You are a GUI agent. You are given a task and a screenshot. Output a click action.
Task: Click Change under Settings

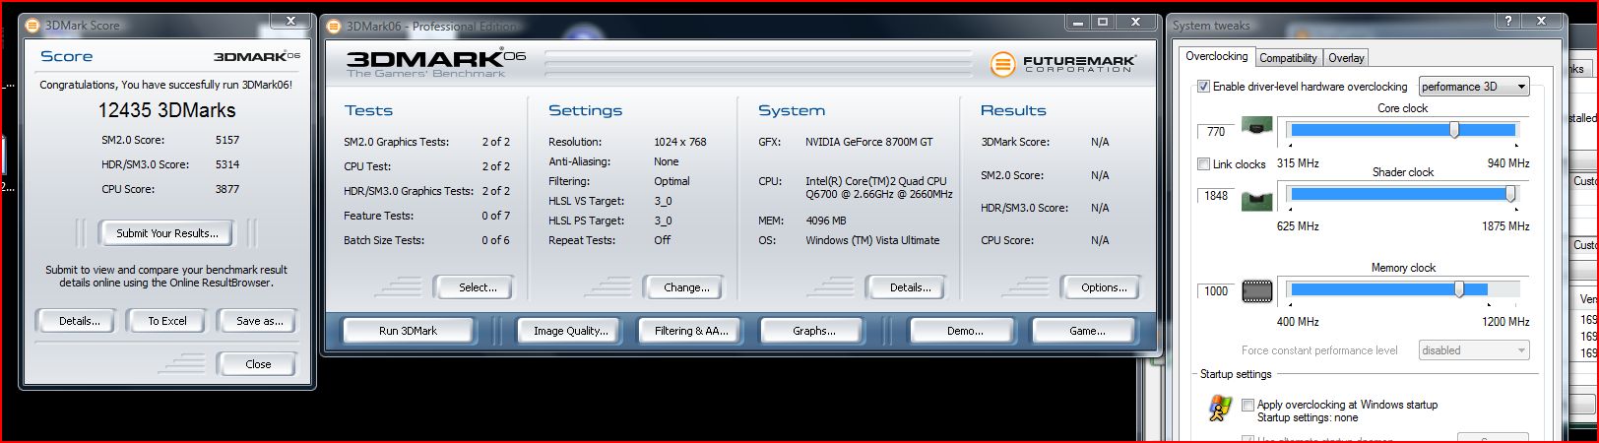(x=686, y=287)
